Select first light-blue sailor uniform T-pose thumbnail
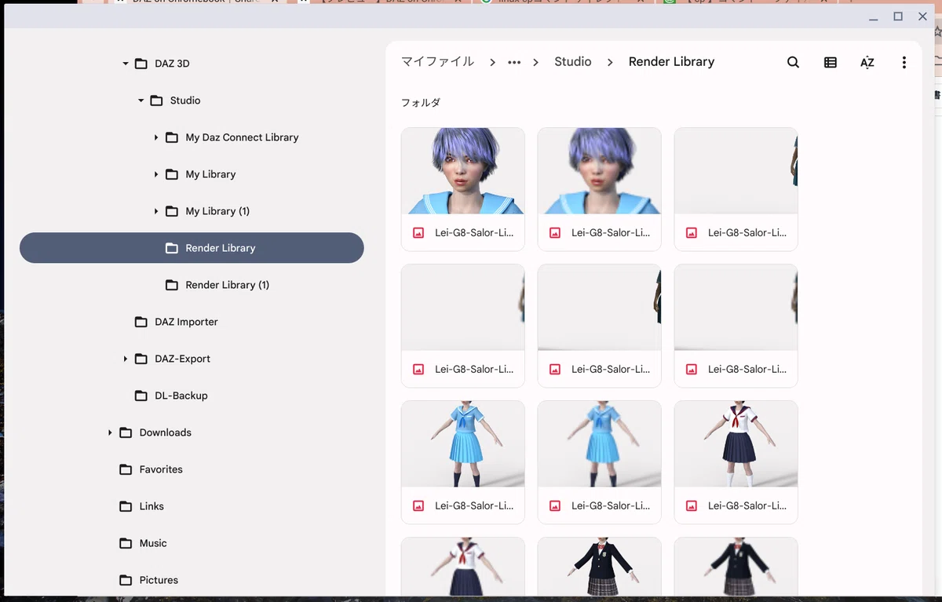Viewport: 942px width, 602px height. [x=463, y=444]
